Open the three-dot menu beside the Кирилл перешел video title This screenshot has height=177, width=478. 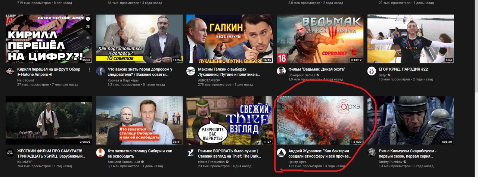(90, 69)
